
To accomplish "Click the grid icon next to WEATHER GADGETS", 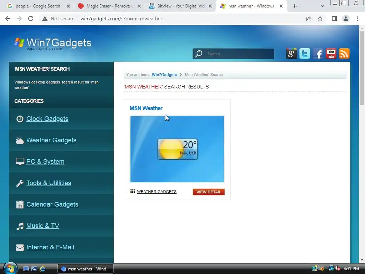I will tap(133, 191).
